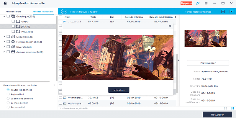Stop the scan with stop icon

coord(231,12)
